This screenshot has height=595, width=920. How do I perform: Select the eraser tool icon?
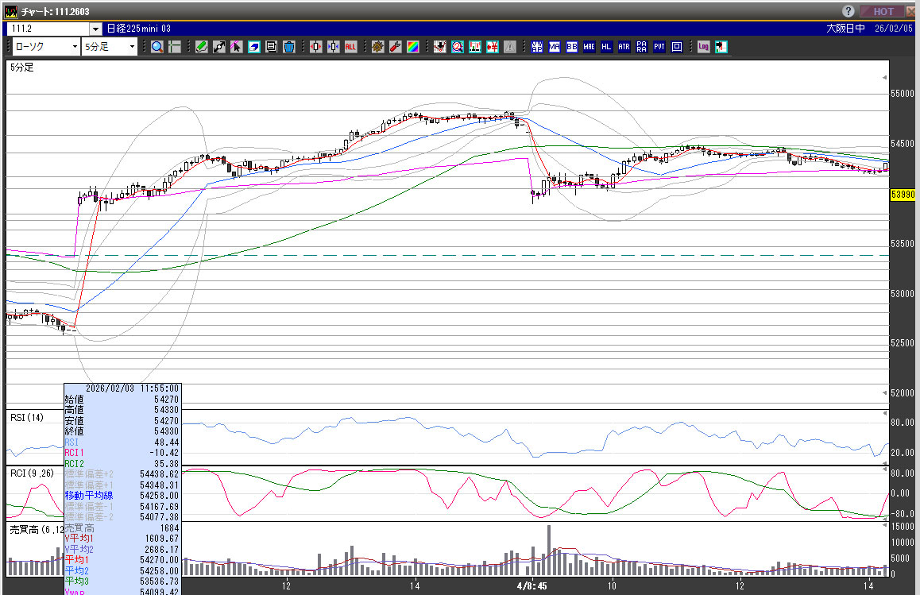coord(253,47)
